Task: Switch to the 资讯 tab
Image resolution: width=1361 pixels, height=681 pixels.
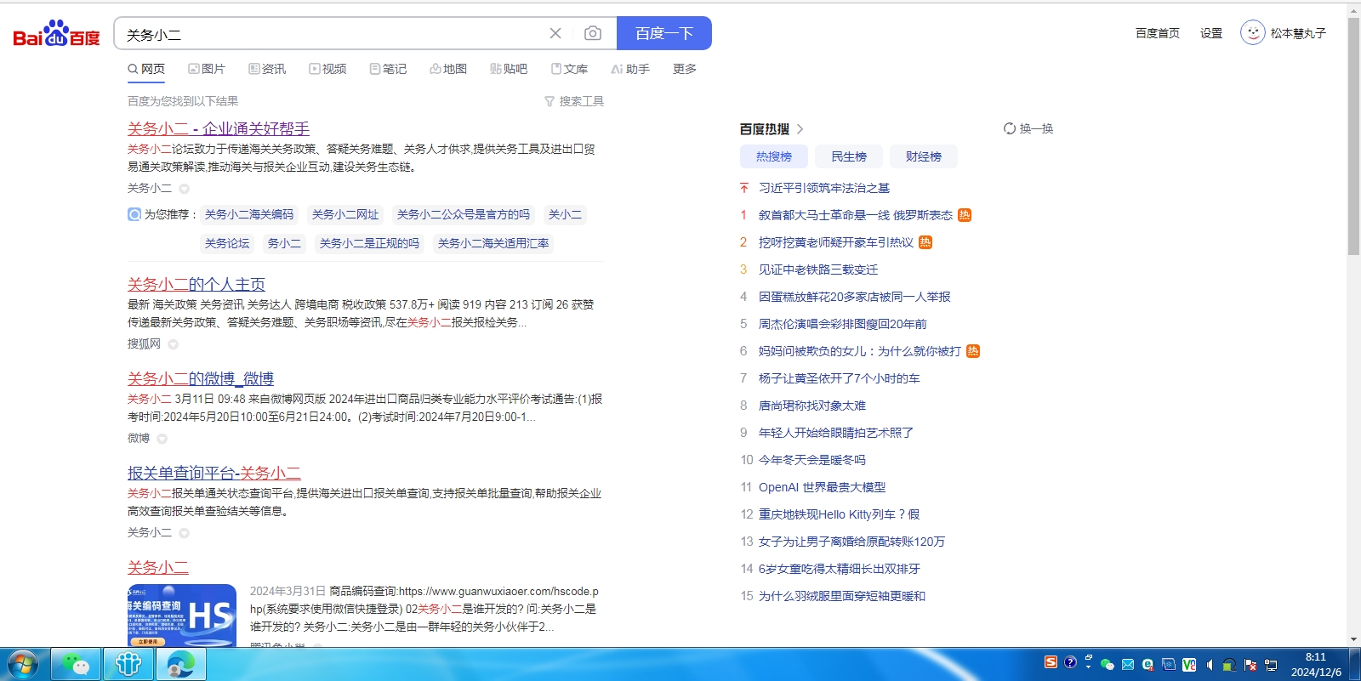Action: [x=267, y=69]
